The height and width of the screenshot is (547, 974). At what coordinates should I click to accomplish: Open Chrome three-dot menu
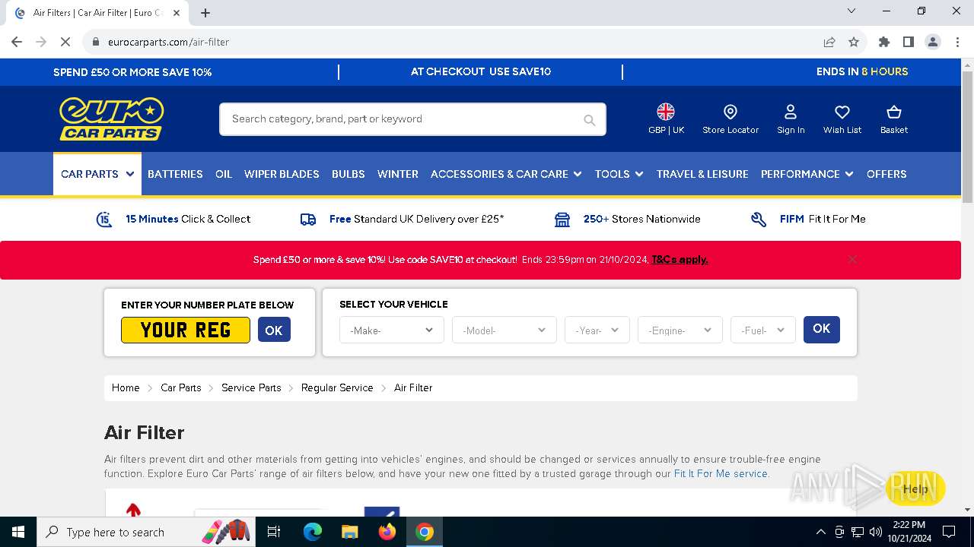[x=957, y=42]
